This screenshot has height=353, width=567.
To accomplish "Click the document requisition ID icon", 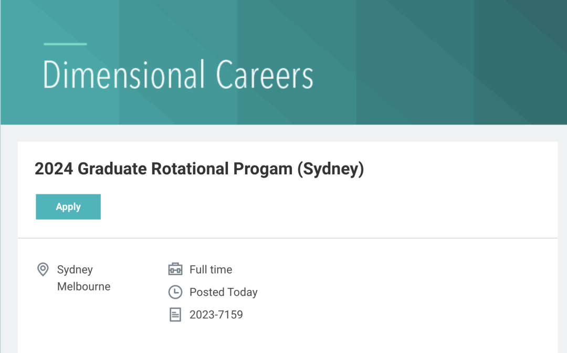I will [x=175, y=315].
